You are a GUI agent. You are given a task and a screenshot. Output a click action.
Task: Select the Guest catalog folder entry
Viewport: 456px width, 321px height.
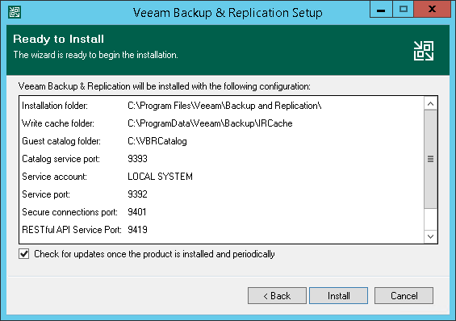point(104,141)
